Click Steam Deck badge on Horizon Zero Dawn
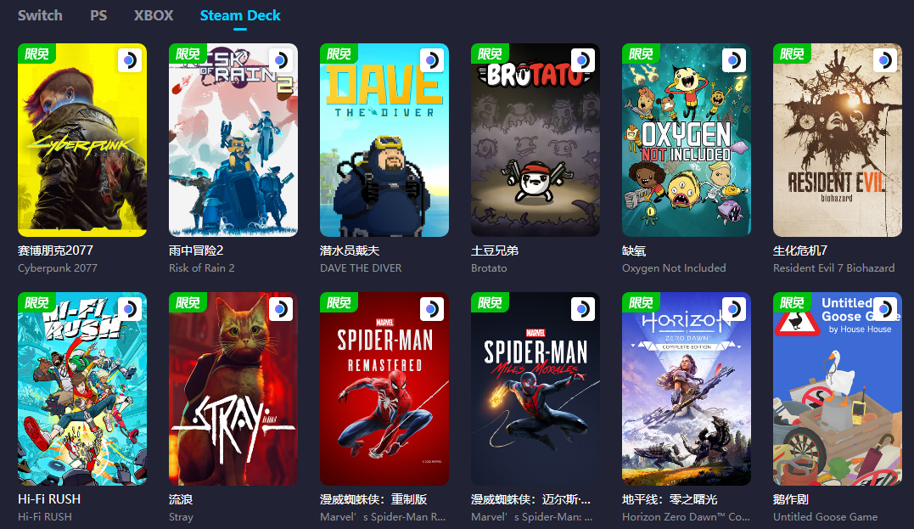 pyautogui.click(x=734, y=309)
